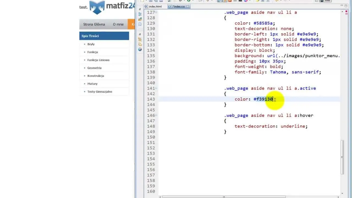
Task: Collapse the code fold at line 146
Action: click(156, 116)
